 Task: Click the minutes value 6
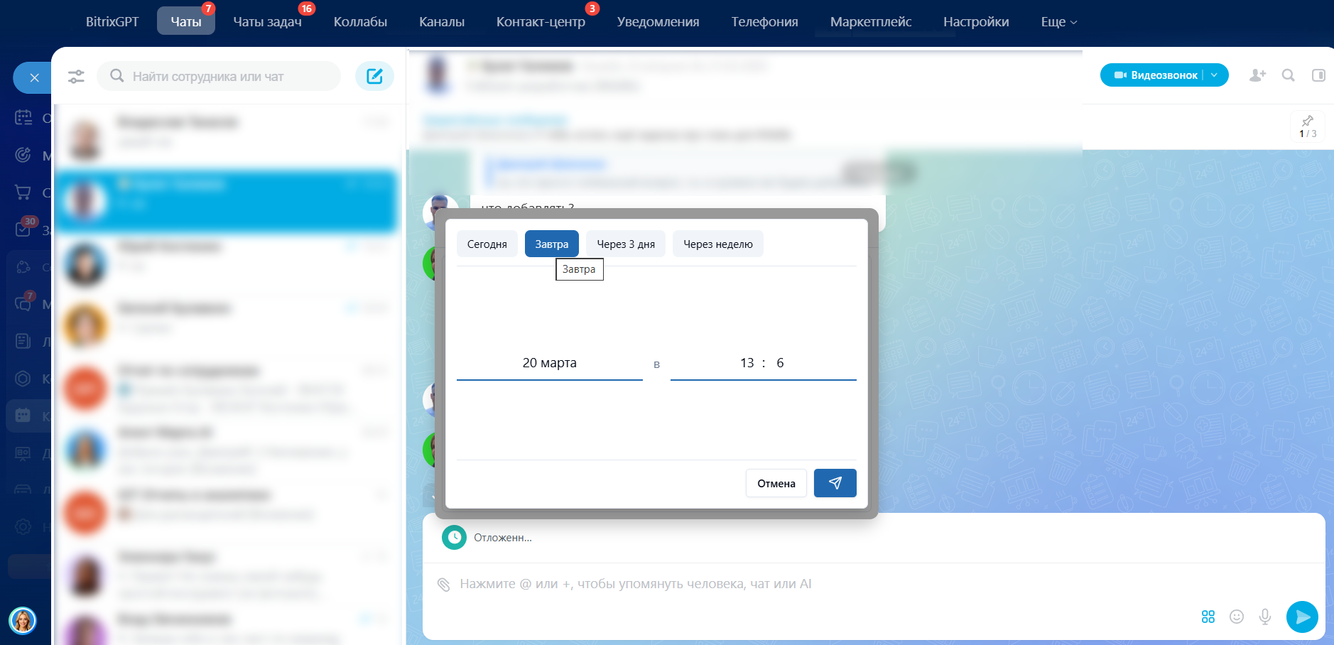pyautogui.click(x=780, y=363)
